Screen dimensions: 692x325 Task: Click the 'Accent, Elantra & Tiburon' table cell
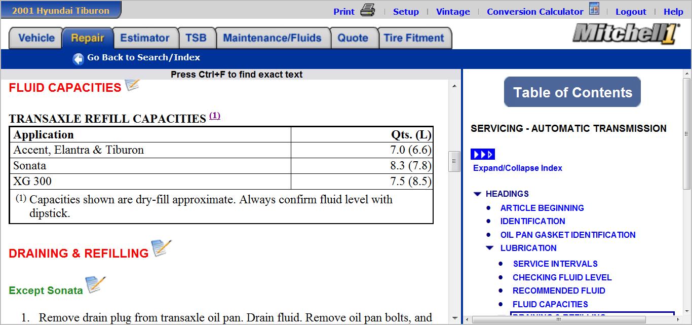(150, 150)
